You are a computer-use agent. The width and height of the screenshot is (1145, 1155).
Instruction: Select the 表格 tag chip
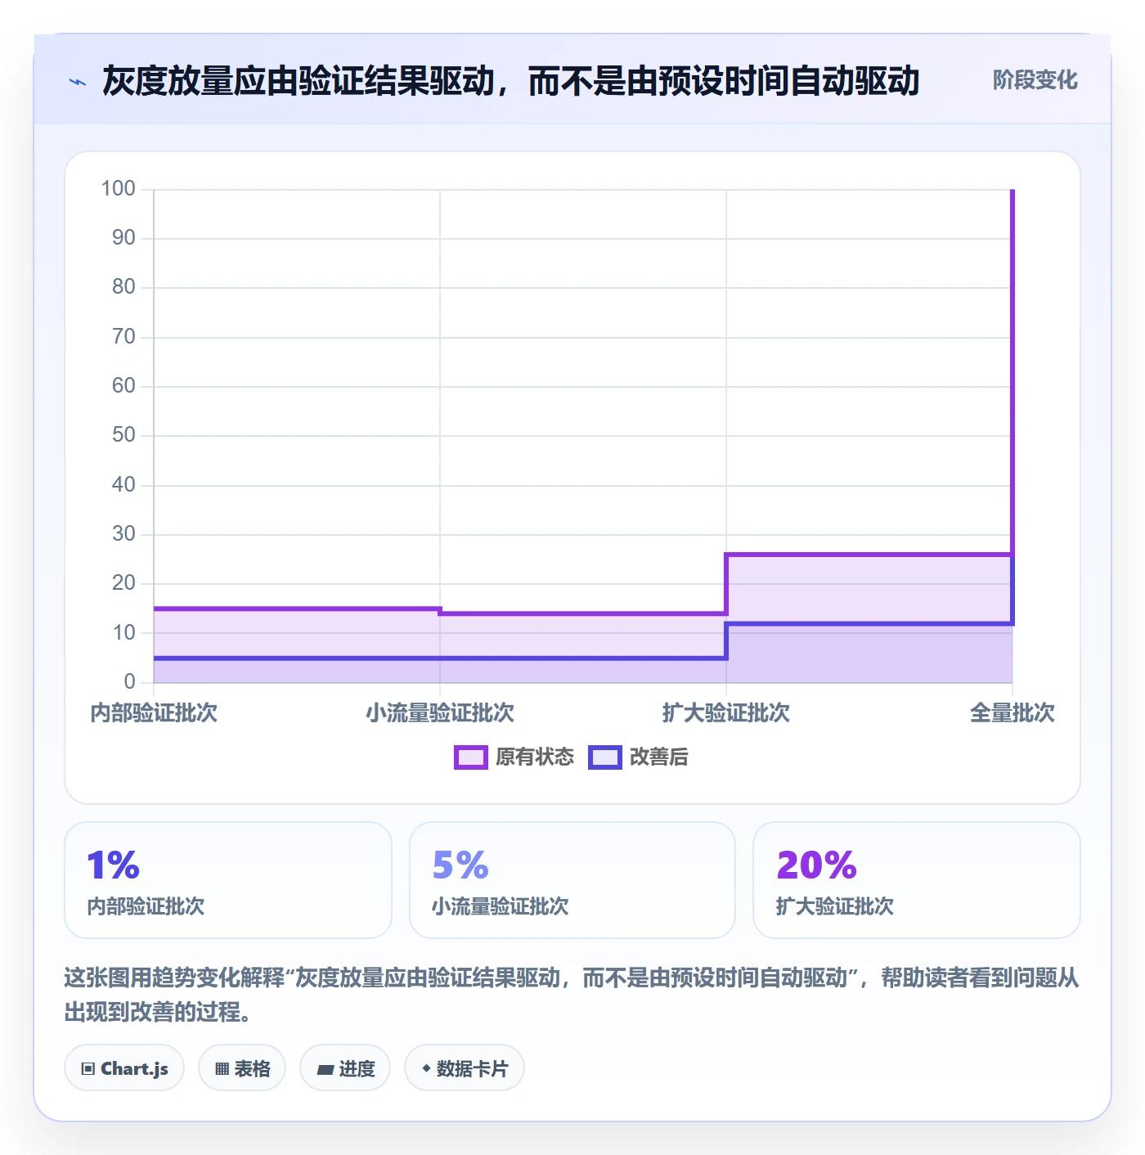242,1068
